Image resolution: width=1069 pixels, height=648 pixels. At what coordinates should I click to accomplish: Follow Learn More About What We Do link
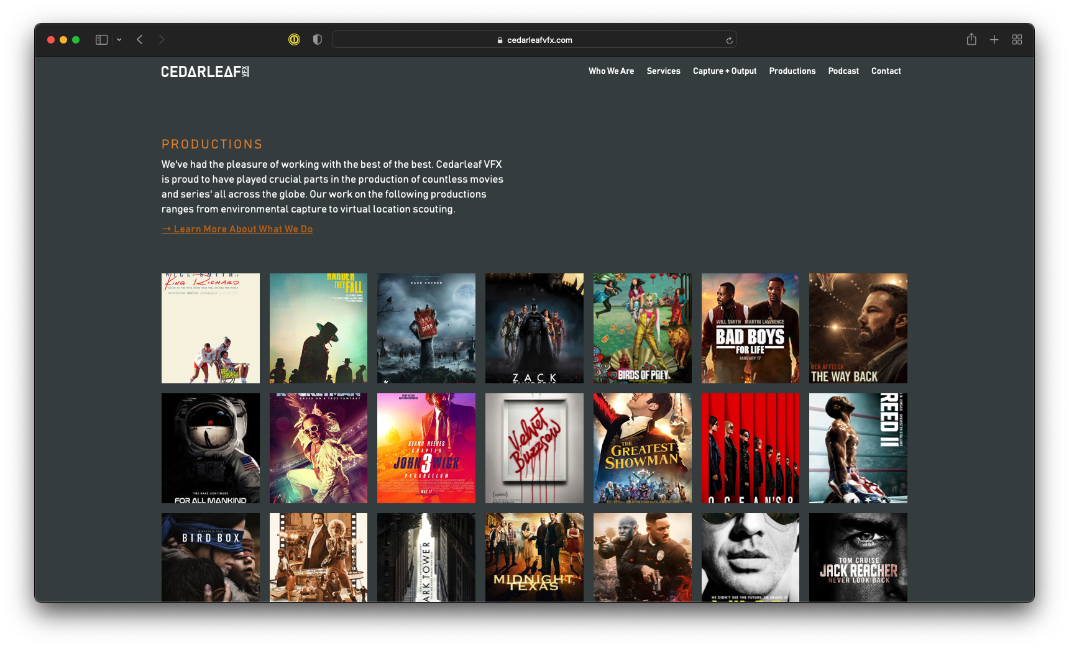pos(237,229)
